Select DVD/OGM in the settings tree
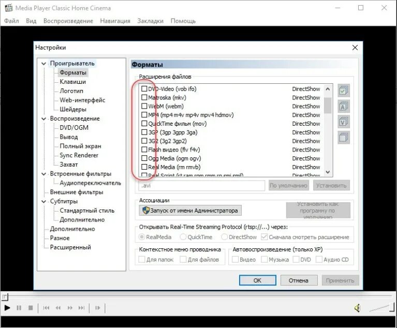 tap(74, 128)
